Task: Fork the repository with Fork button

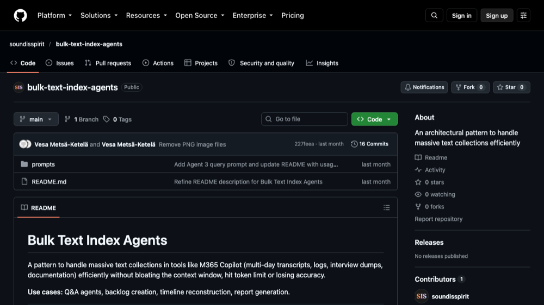Action: tap(470, 87)
